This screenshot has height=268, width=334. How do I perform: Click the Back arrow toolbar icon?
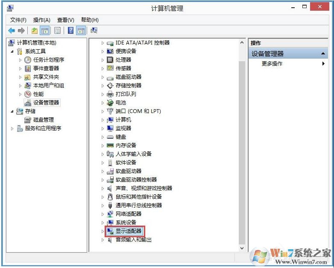tap(12, 31)
